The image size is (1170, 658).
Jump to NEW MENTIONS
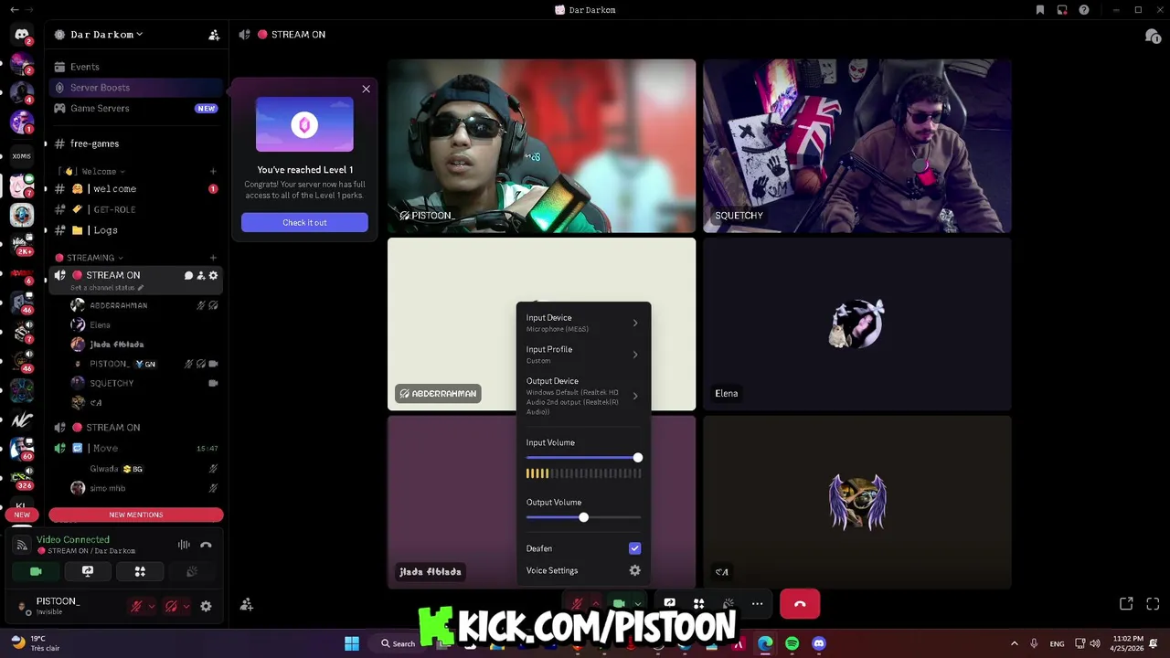click(136, 515)
